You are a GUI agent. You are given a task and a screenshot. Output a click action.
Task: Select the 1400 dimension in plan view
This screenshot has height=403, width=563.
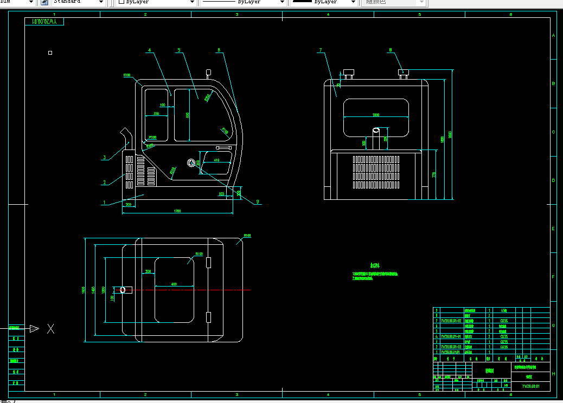click(x=93, y=290)
